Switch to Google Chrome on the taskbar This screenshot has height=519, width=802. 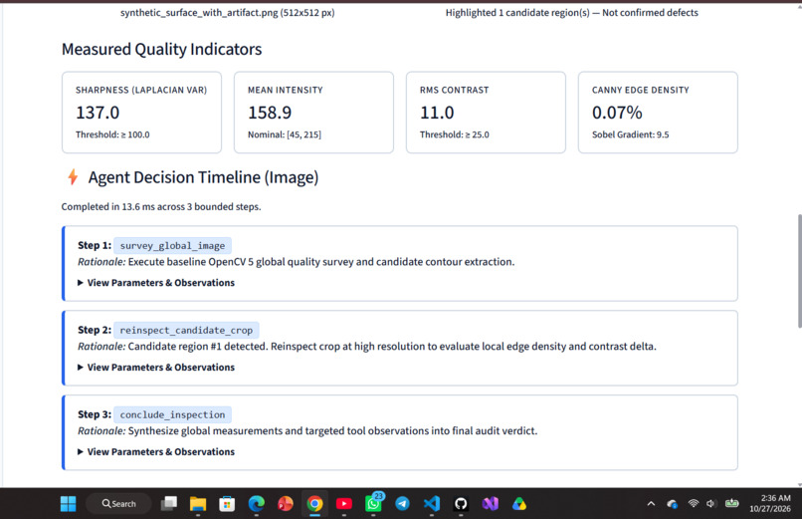314,504
